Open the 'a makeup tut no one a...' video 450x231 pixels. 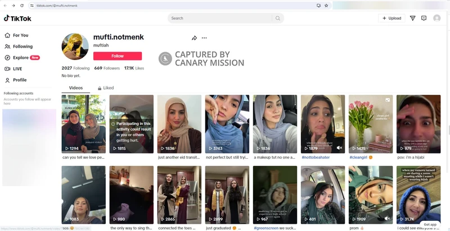(x=275, y=124)
